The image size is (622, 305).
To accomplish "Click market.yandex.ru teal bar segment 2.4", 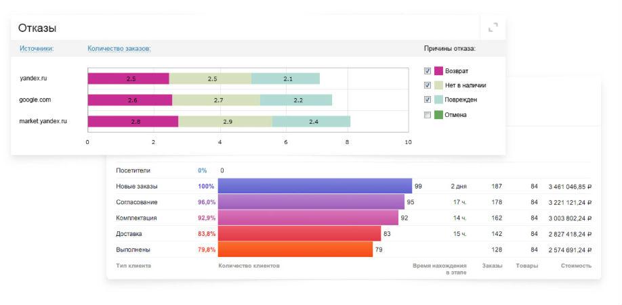I will coord(311,122).
